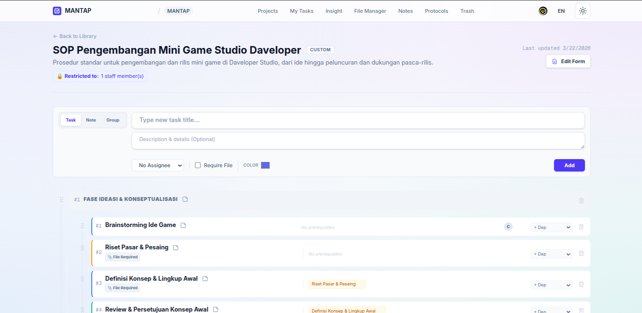Switch to the Note tab
The height and width of the screenshot is (313, 642).
point(91,120)
